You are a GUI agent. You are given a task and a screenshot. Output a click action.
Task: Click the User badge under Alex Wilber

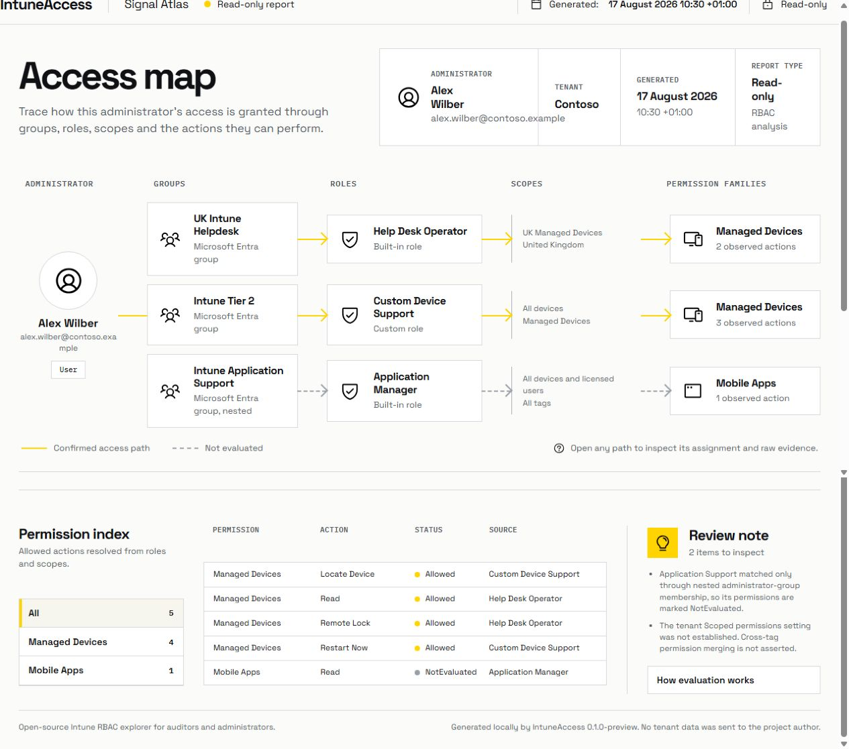(68, 369)
